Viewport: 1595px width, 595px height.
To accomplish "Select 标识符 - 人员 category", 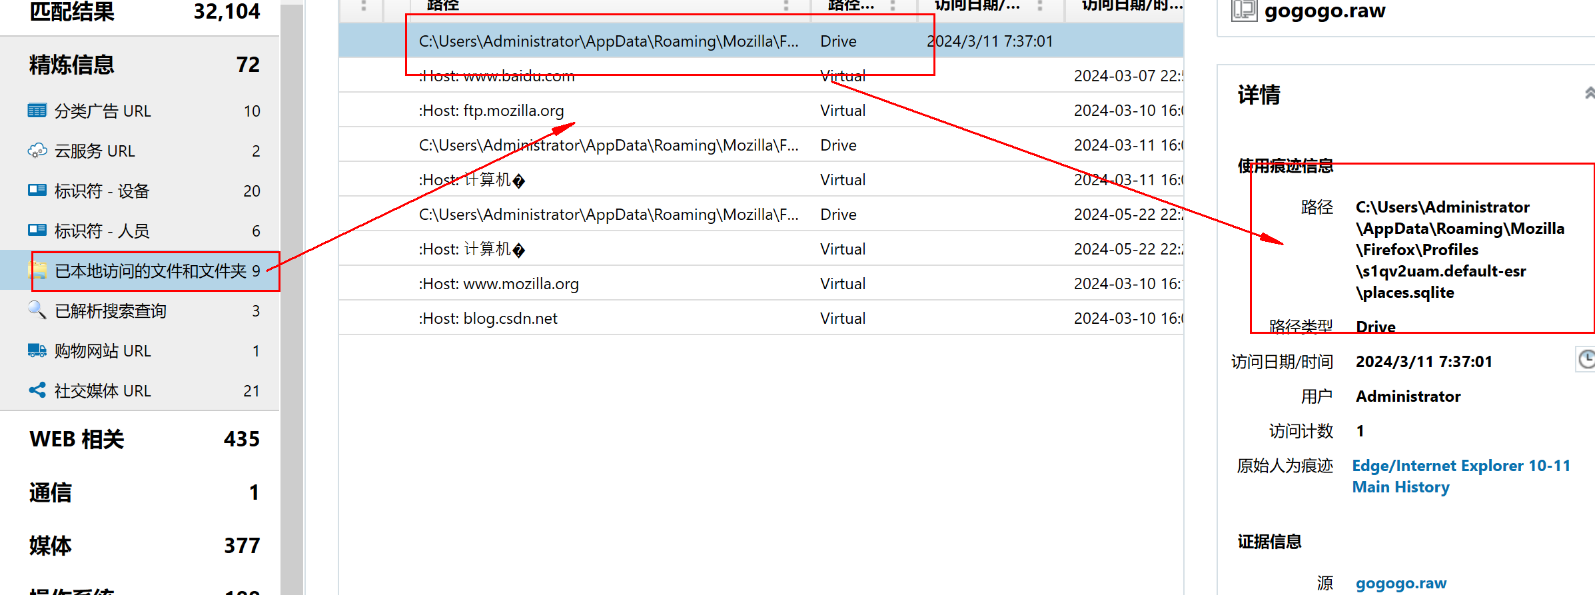I will coord(140,231).
